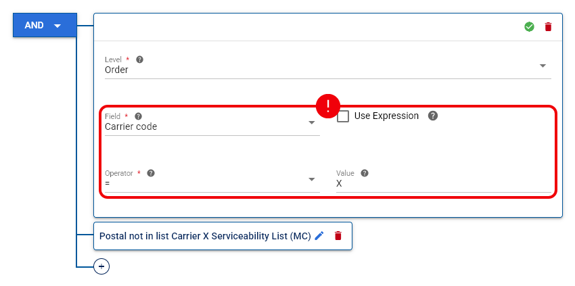Click the Use Expression label text
575x286 pixels.
click(386, 116)
